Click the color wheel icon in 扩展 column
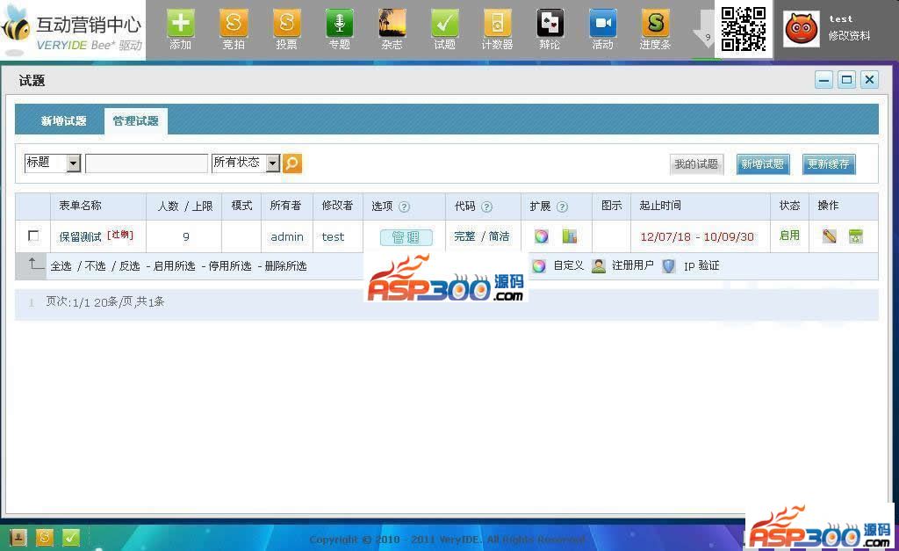 click(541, 236)
